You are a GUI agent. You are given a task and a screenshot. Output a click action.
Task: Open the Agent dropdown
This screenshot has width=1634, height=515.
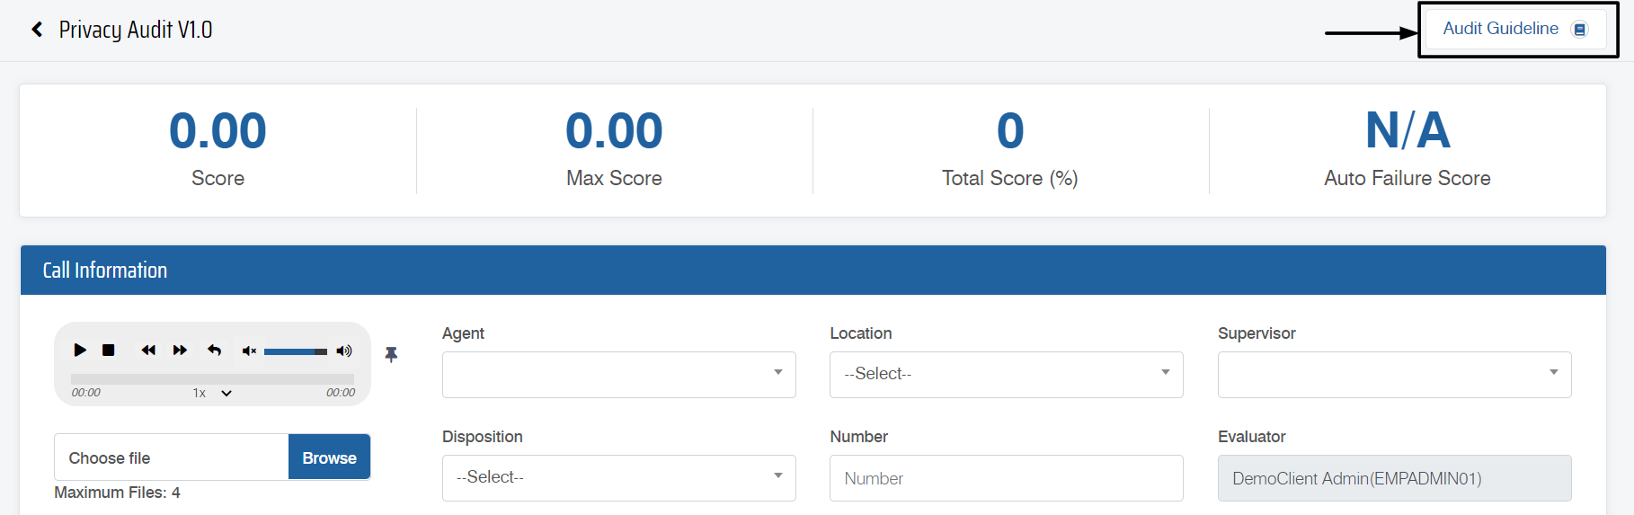tap(618, 374)
